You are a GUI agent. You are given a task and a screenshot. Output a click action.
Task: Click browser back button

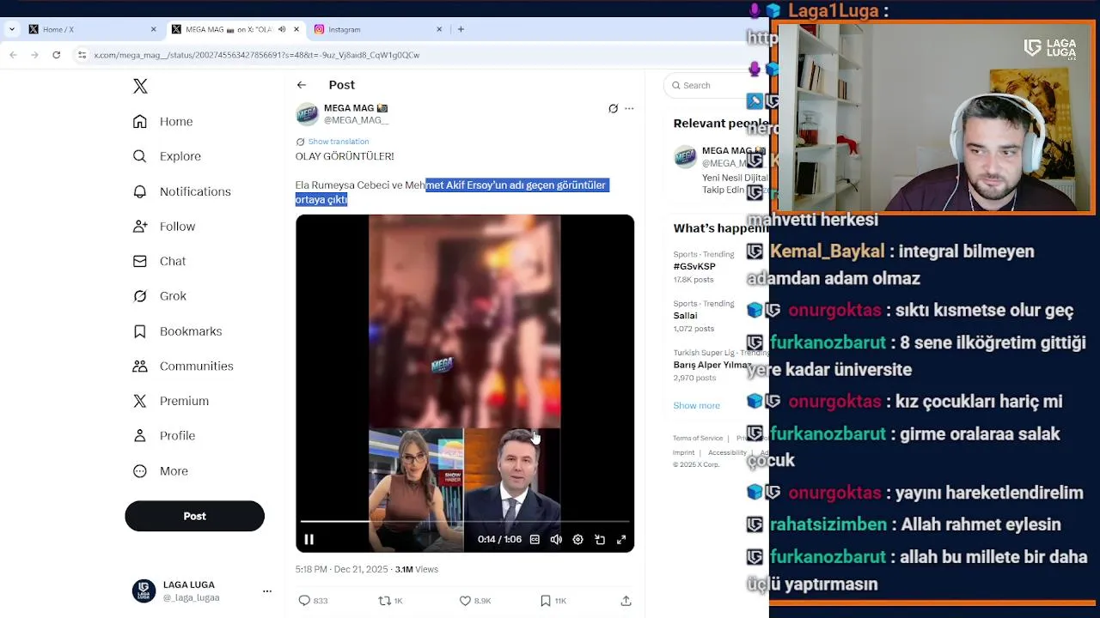[13, 55]
